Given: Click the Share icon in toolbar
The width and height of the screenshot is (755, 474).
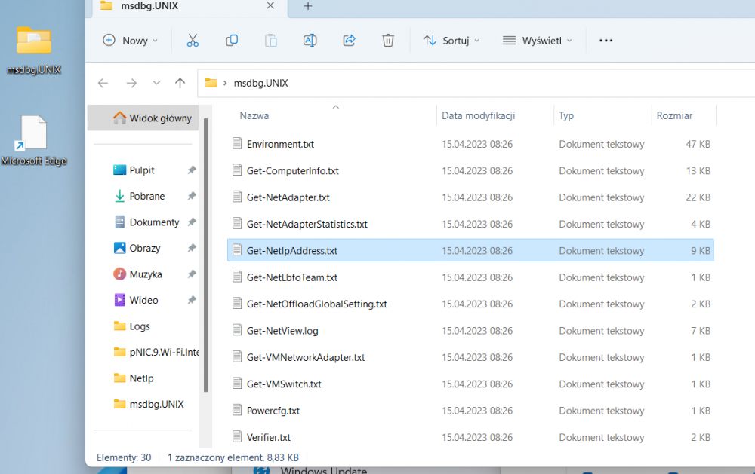Looking at the screenshot, I should (349, 41).
